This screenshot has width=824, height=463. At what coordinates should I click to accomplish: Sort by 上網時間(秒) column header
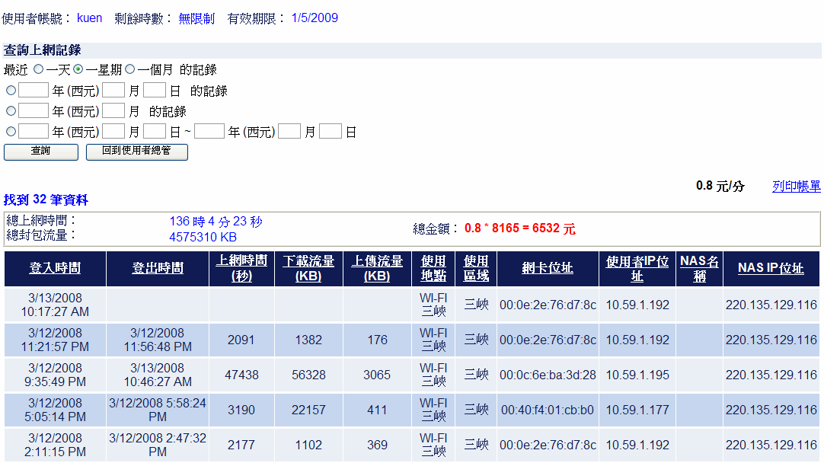(241, 269)
